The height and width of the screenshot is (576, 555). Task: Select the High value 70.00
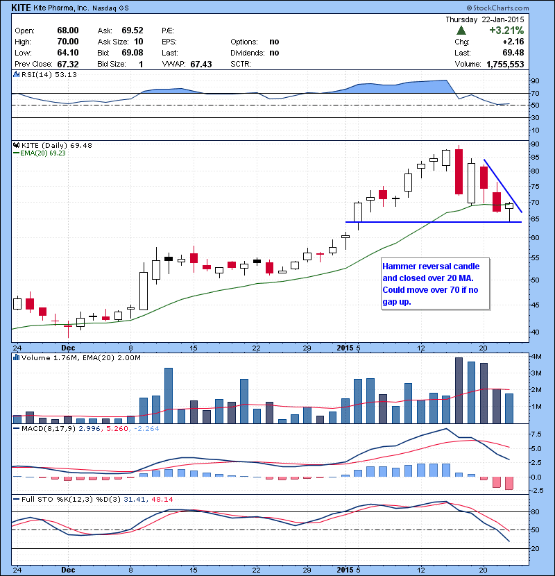click(68, 42)
